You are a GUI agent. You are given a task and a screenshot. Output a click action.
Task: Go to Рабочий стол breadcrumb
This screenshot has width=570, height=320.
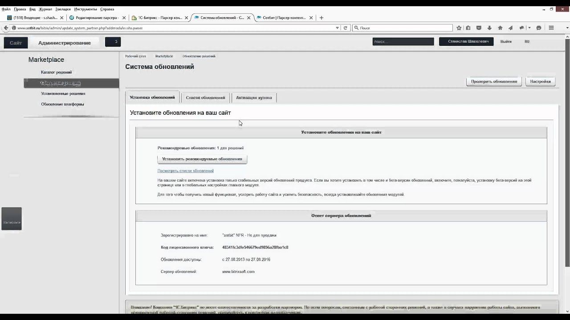click(135, 56)
